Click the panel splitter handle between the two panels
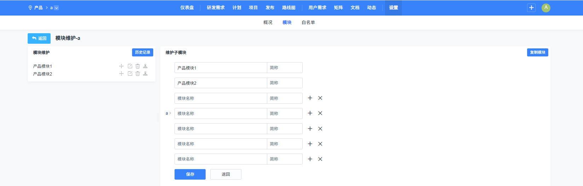583x186 pixels. [x=158, y=118]
